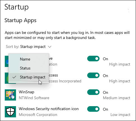Image resolution: width=136 pixels, height=121 pixels.
Task: Click Windows Security notification icon entry text
Action: 49,109
